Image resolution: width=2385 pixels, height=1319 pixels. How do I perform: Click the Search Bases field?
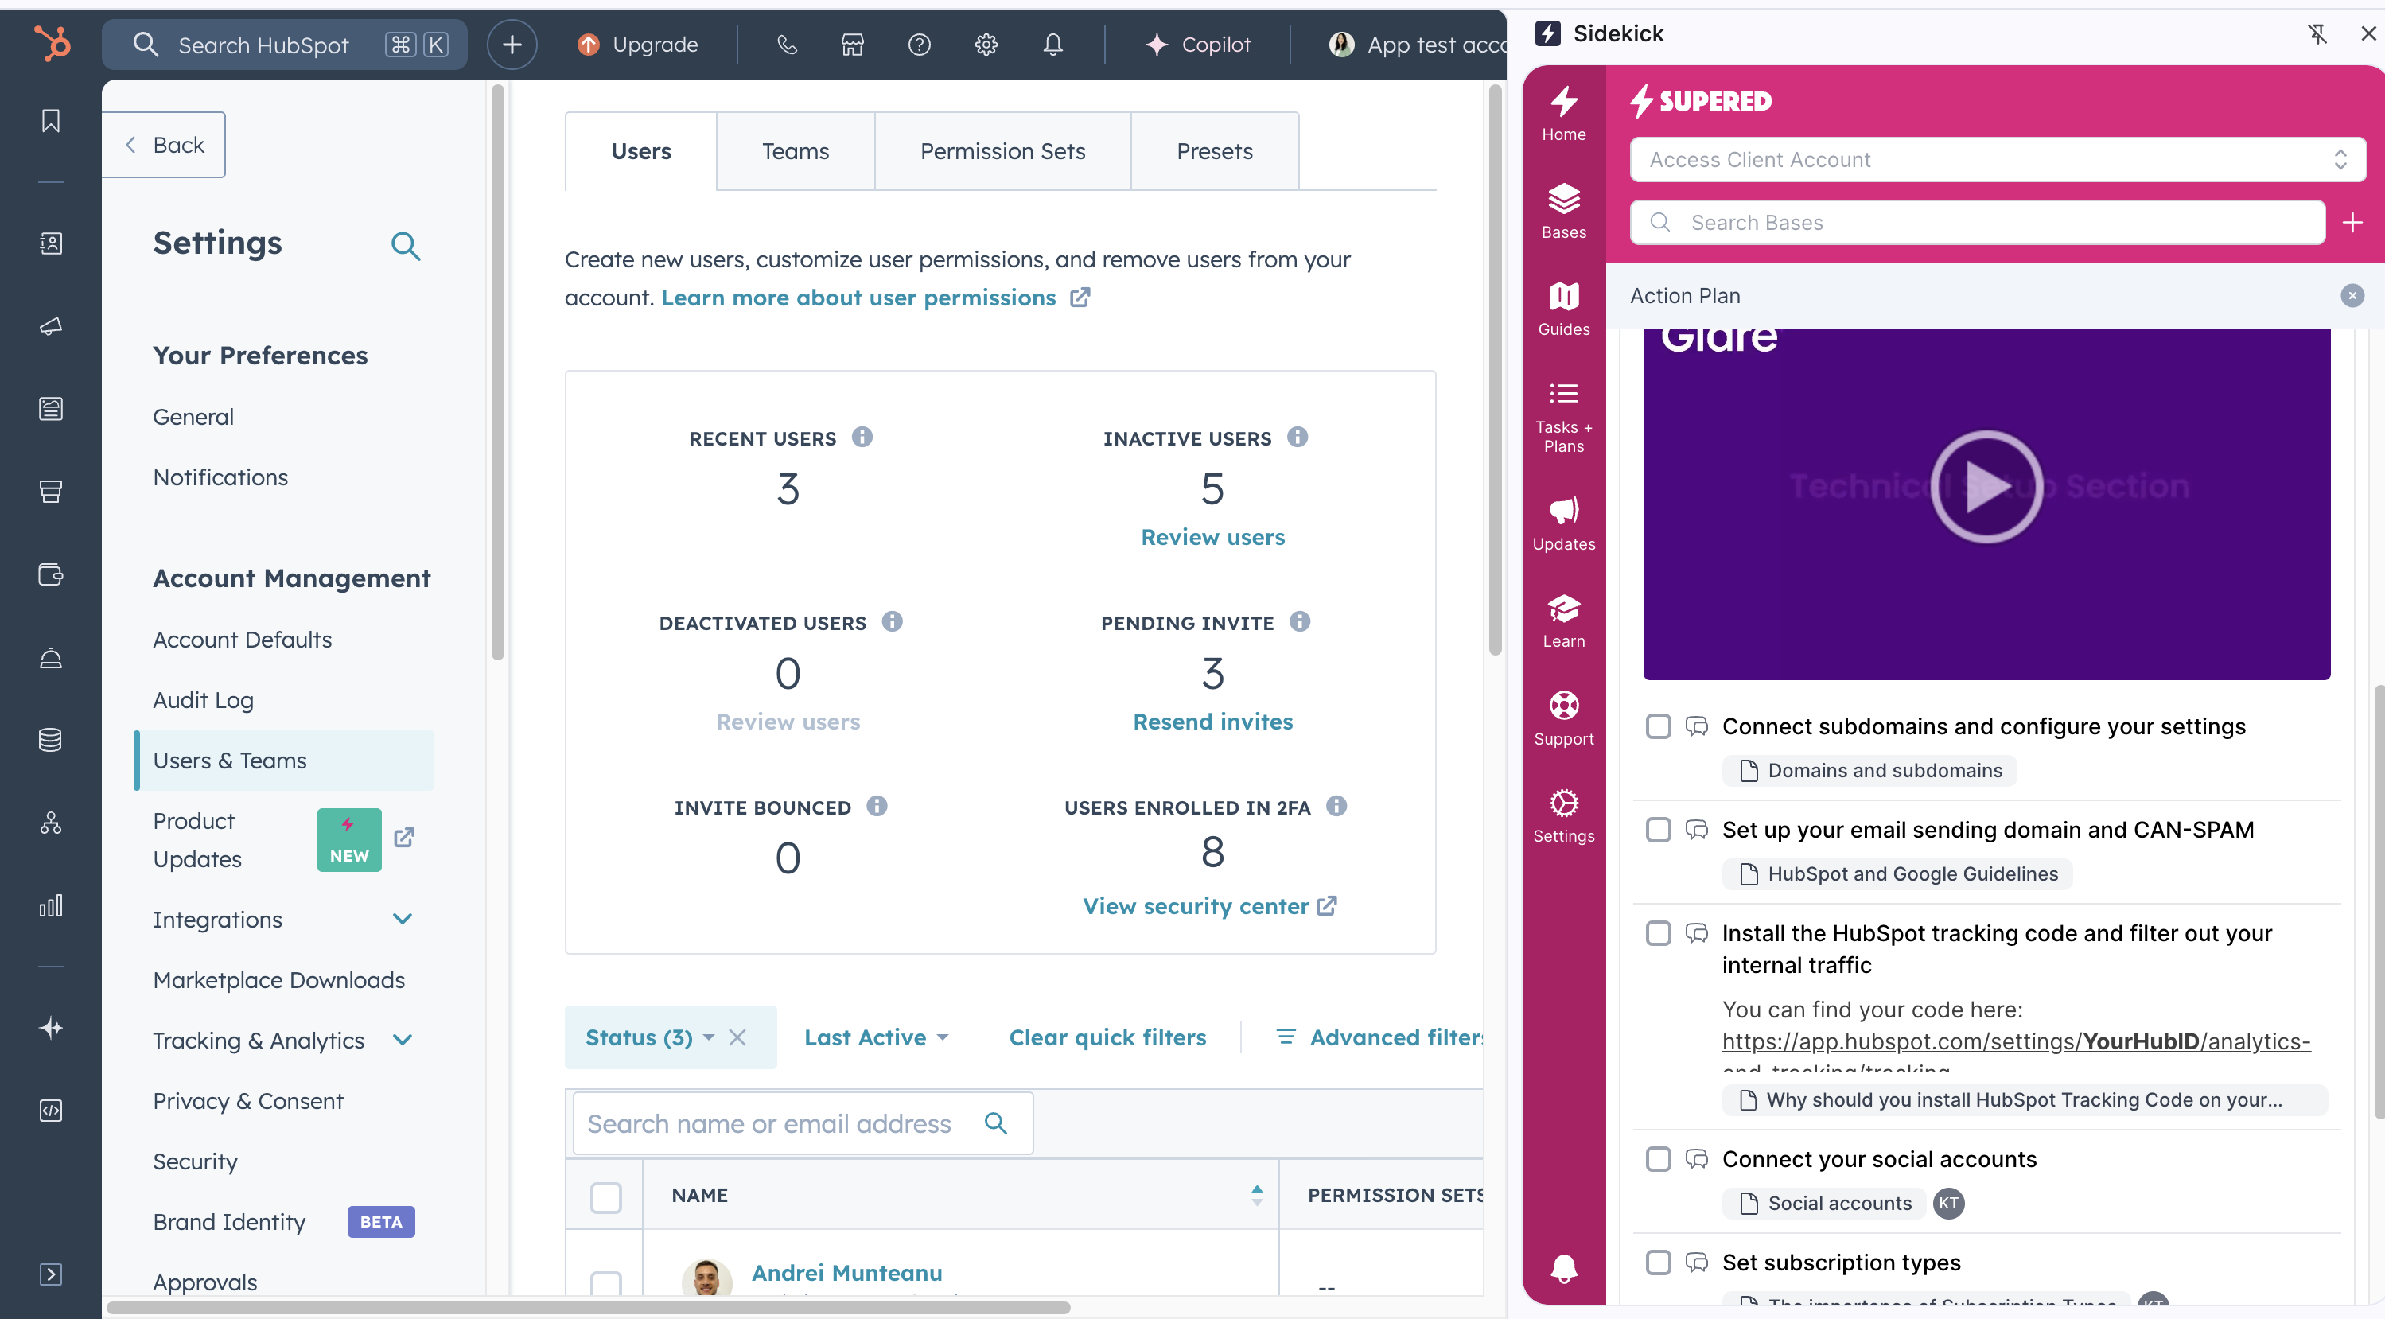click(x=1978, y=222)
